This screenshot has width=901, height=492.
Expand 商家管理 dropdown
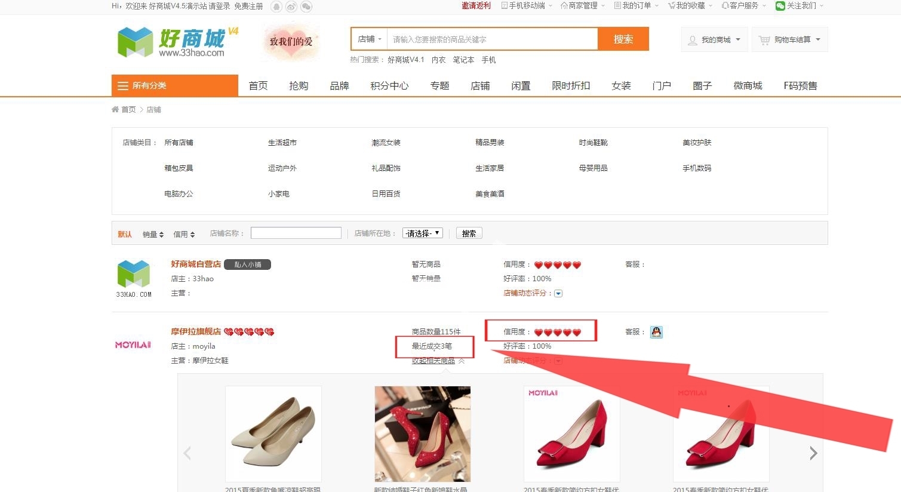[583, 6]
